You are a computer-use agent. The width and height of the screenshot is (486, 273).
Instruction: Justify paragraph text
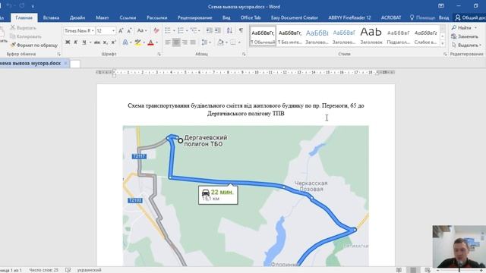[x=193, y=42]
